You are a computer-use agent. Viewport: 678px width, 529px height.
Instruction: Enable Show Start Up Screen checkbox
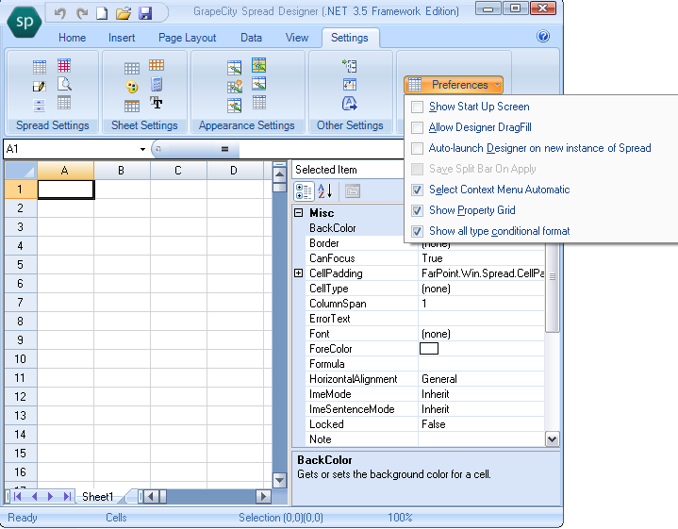click(x=417, y=107)
